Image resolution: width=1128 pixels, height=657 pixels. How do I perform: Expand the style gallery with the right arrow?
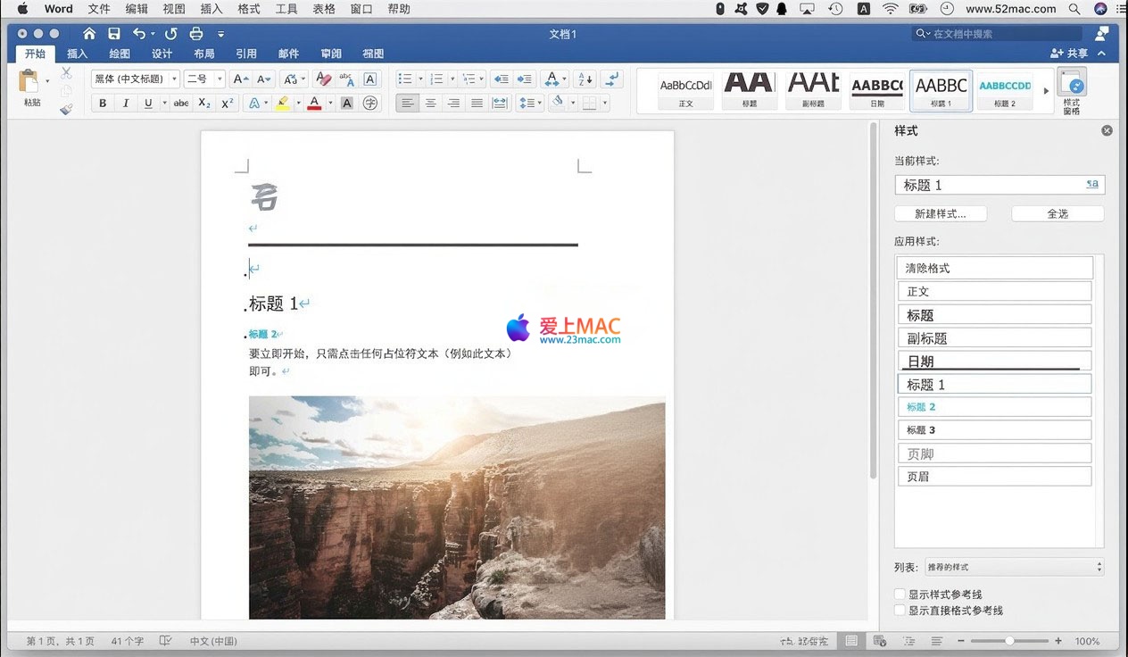click(x=1046, y=91)
